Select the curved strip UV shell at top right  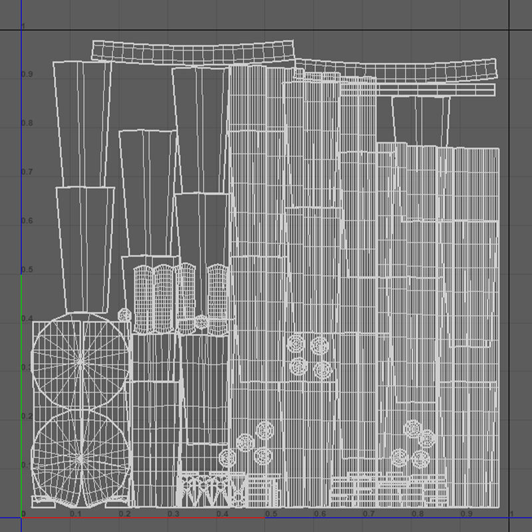(396, 70)
